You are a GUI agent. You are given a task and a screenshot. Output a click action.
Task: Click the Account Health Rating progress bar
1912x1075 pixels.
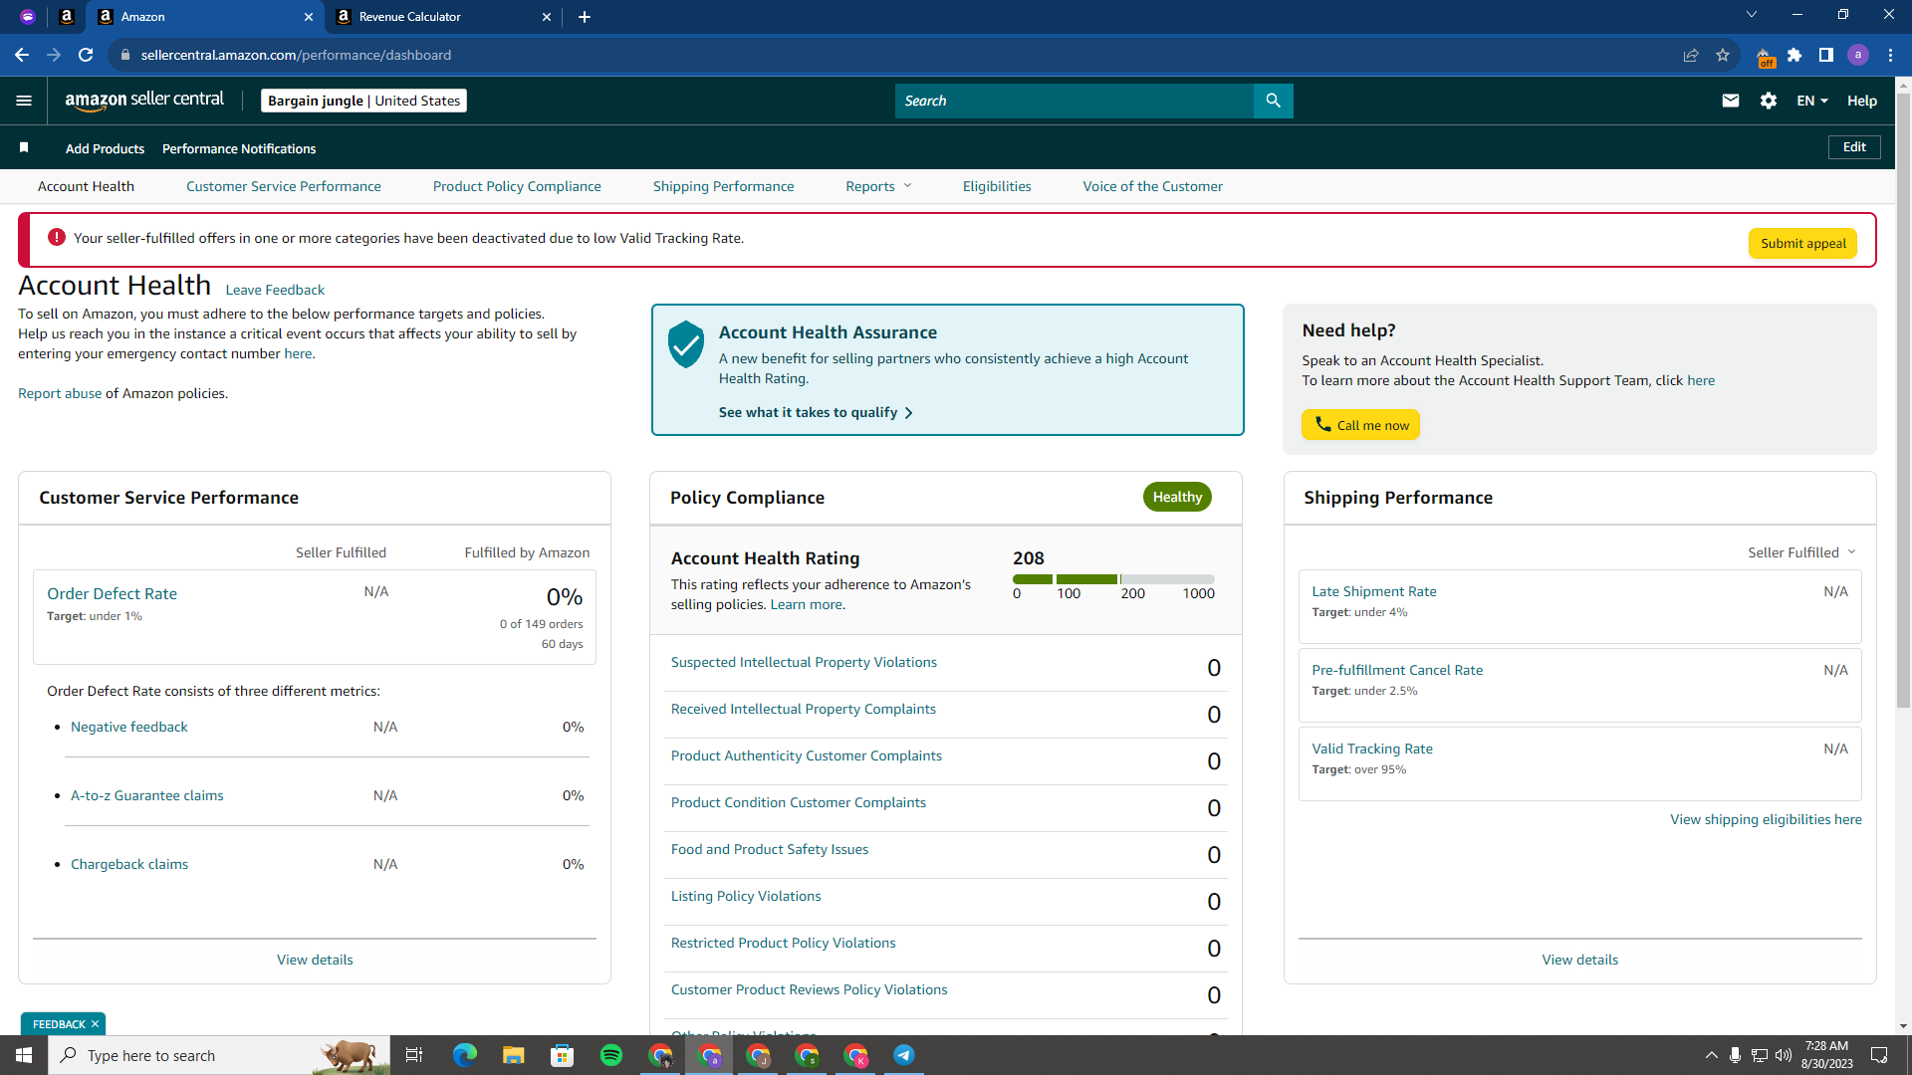click(1113, 578)
